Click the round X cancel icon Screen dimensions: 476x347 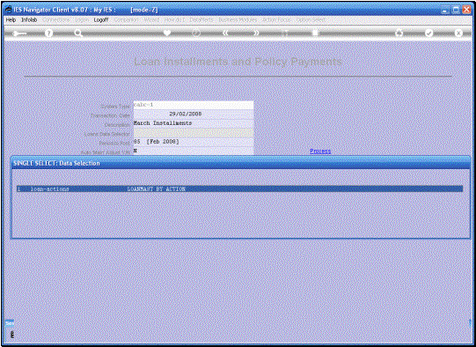pyautogui.click(x=458, y=33)
